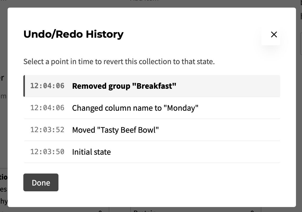Close the Undo/Redo History dialog
The image size is (302, 212).
(x=274, y=35)
